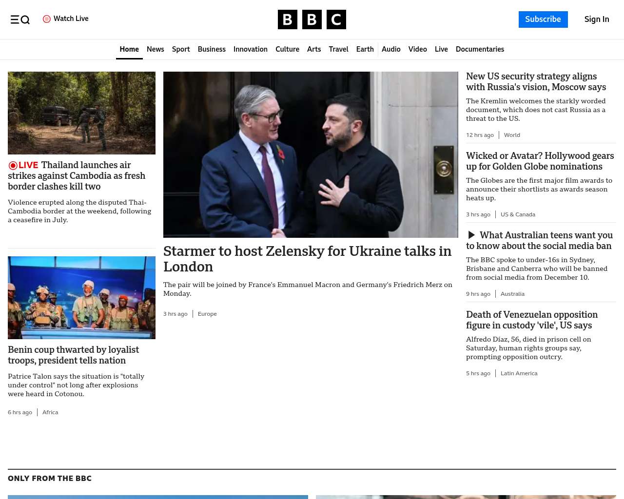This screenshot has width=624, height=499.
Task: Switch to the Sport section
Action: click(181, 49)
